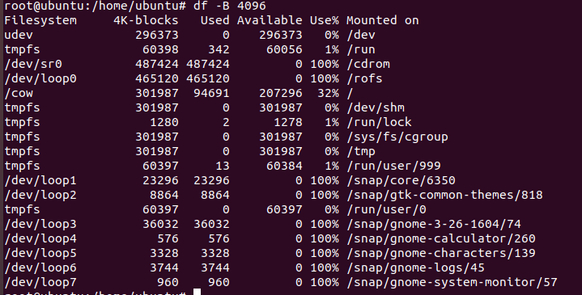Click the '/cdrom' mount point

point(368,64)
